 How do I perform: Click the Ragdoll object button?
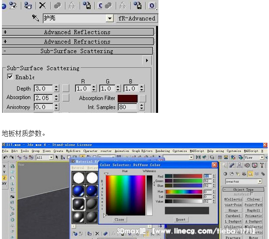click(253, 210)
